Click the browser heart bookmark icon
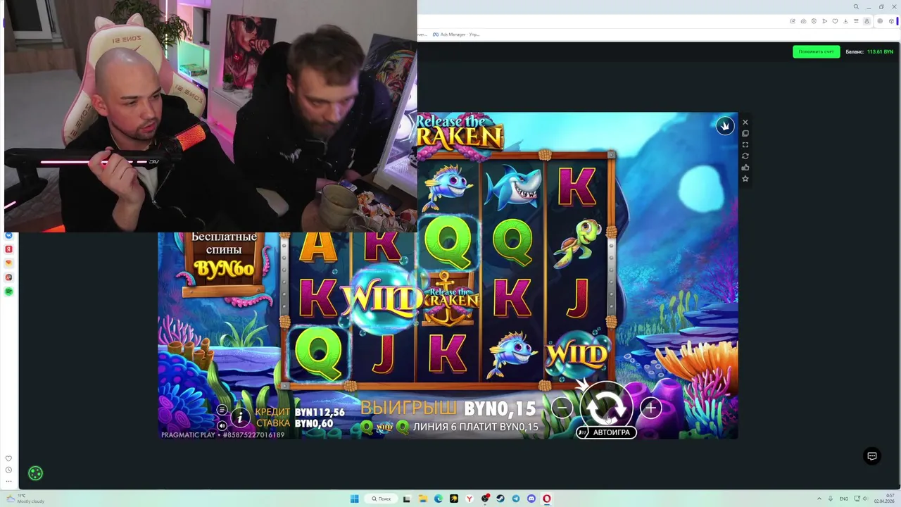Screen dimensions: 901x507 pyautogui.click(x=835, y=21)
